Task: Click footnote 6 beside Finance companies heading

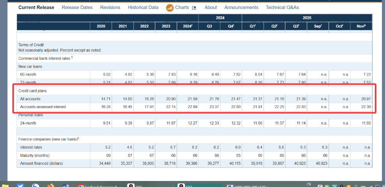Action: tap(78, 138)
